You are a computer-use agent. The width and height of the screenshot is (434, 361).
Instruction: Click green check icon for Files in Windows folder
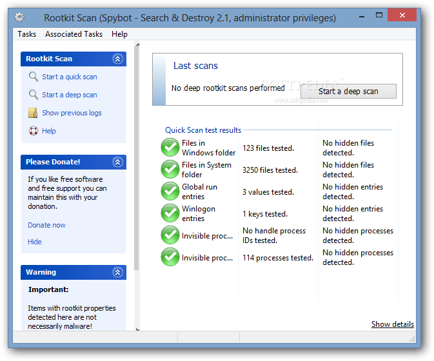coord(170,147)
